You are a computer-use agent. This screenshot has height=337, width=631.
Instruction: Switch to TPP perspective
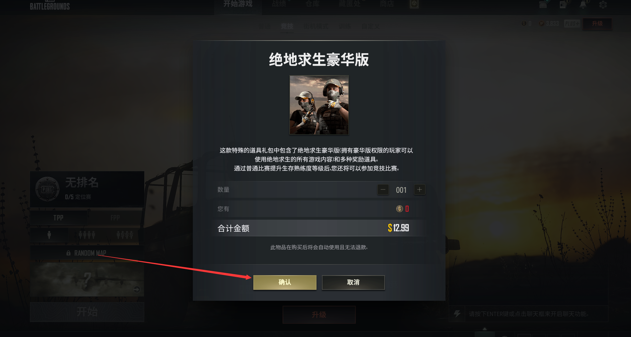[x=59, y=218]
